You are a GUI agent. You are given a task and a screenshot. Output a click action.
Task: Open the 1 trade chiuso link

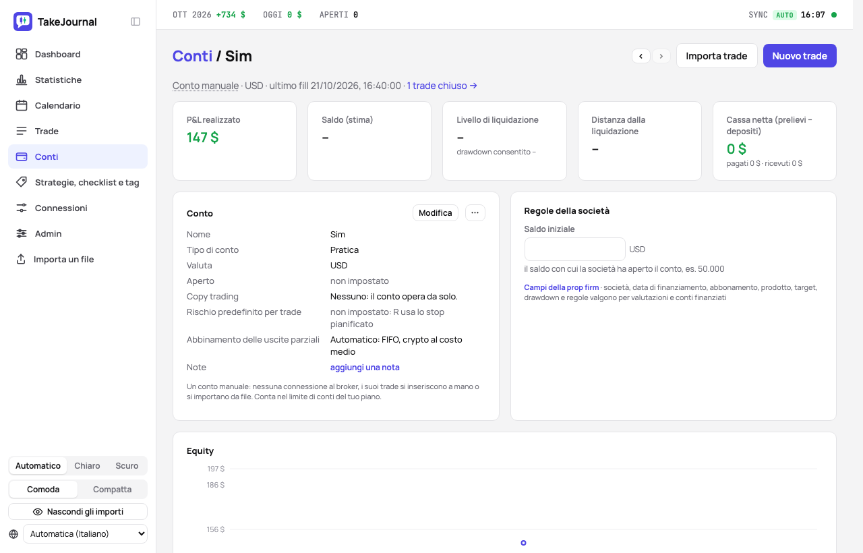(x=442, y=86)
